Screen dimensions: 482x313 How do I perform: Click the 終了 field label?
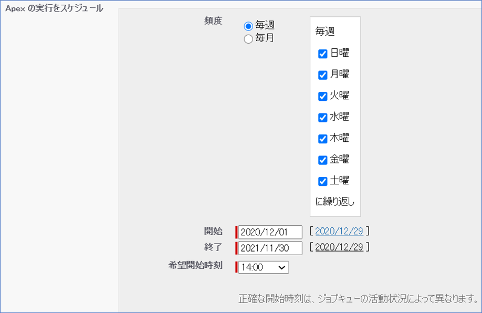[213, 247]
